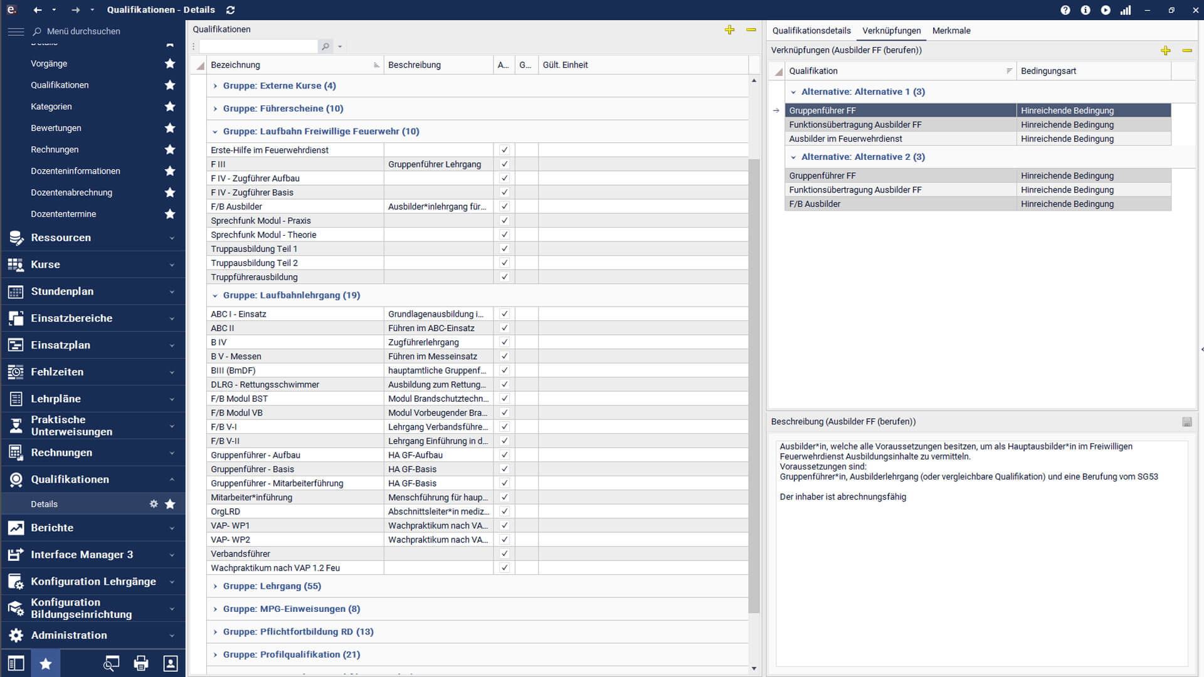Image resolution: width=1204 pixels, height=677 pixels.
Task: Click the Qualifikationen filter input field
Action: [x=258, y=46]
